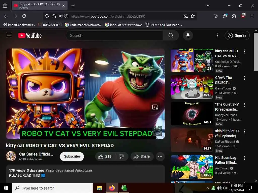Like the video with 218 likes

point(105,156)
